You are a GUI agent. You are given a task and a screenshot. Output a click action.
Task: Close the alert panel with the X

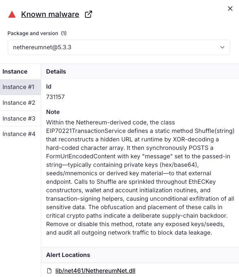pos(230,8)
